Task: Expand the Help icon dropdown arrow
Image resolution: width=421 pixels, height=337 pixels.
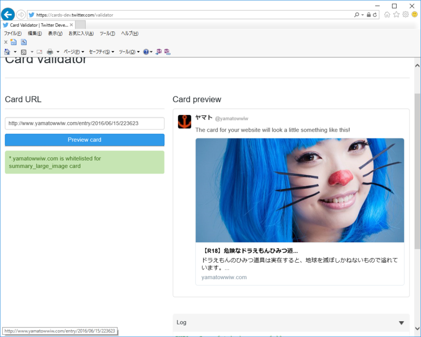Action: coord(151,52)
